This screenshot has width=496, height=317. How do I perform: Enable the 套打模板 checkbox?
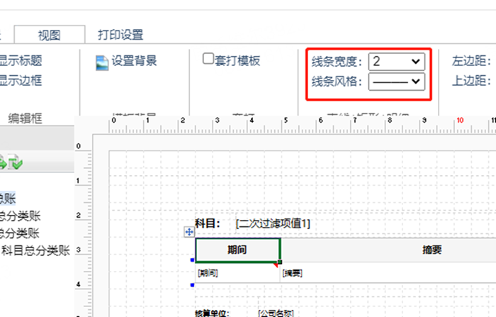point(208,59)
